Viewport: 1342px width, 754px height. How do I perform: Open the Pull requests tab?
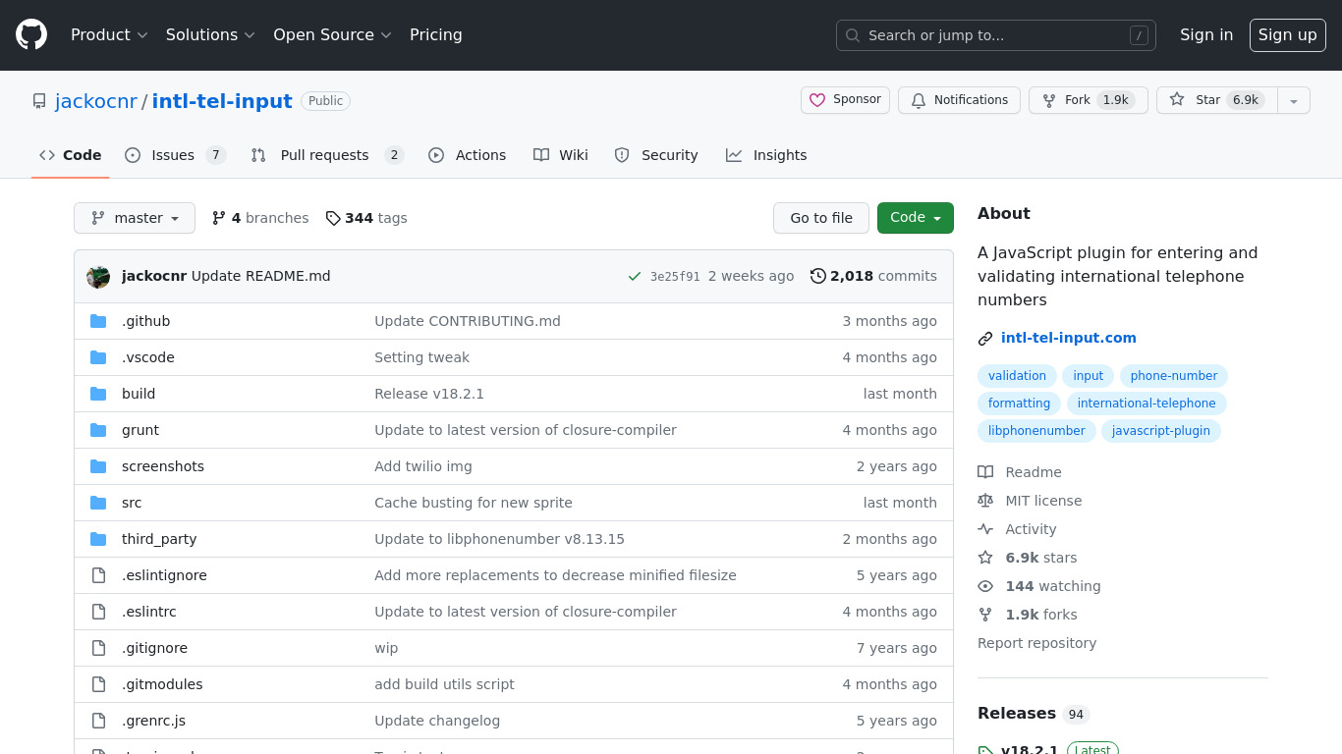tap(326, 155)
